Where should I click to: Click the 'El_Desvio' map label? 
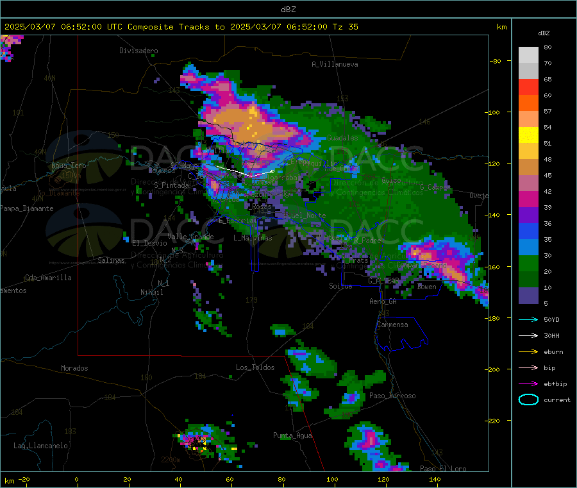coord(149,243)
